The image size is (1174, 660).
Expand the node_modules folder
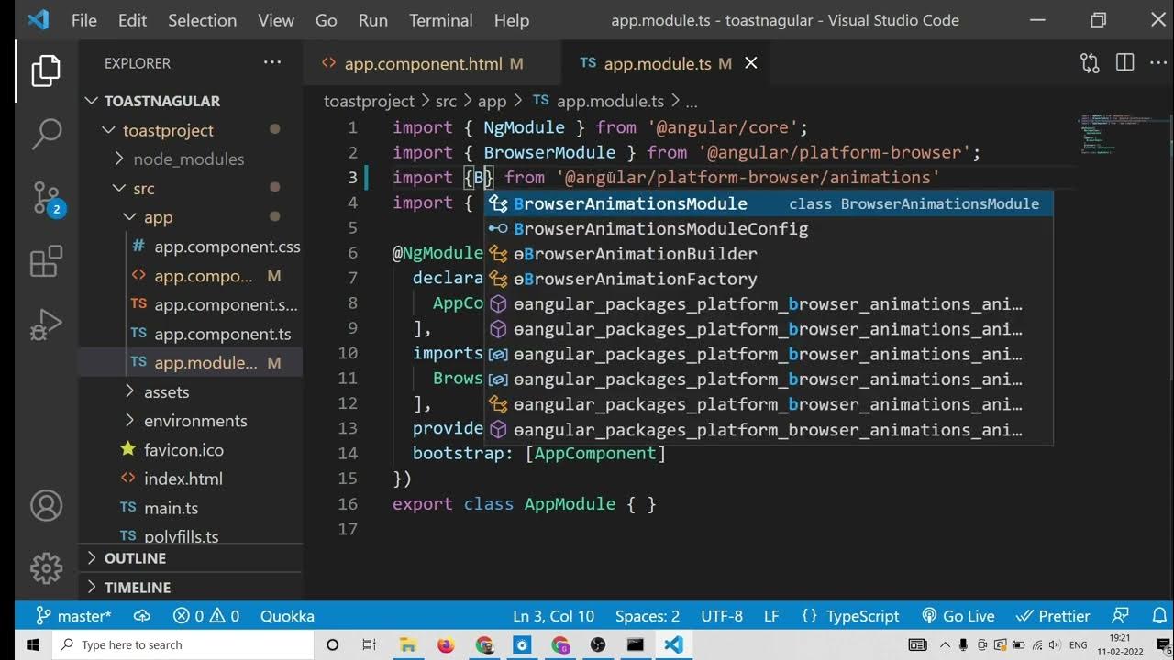click(x=188, y=159)
